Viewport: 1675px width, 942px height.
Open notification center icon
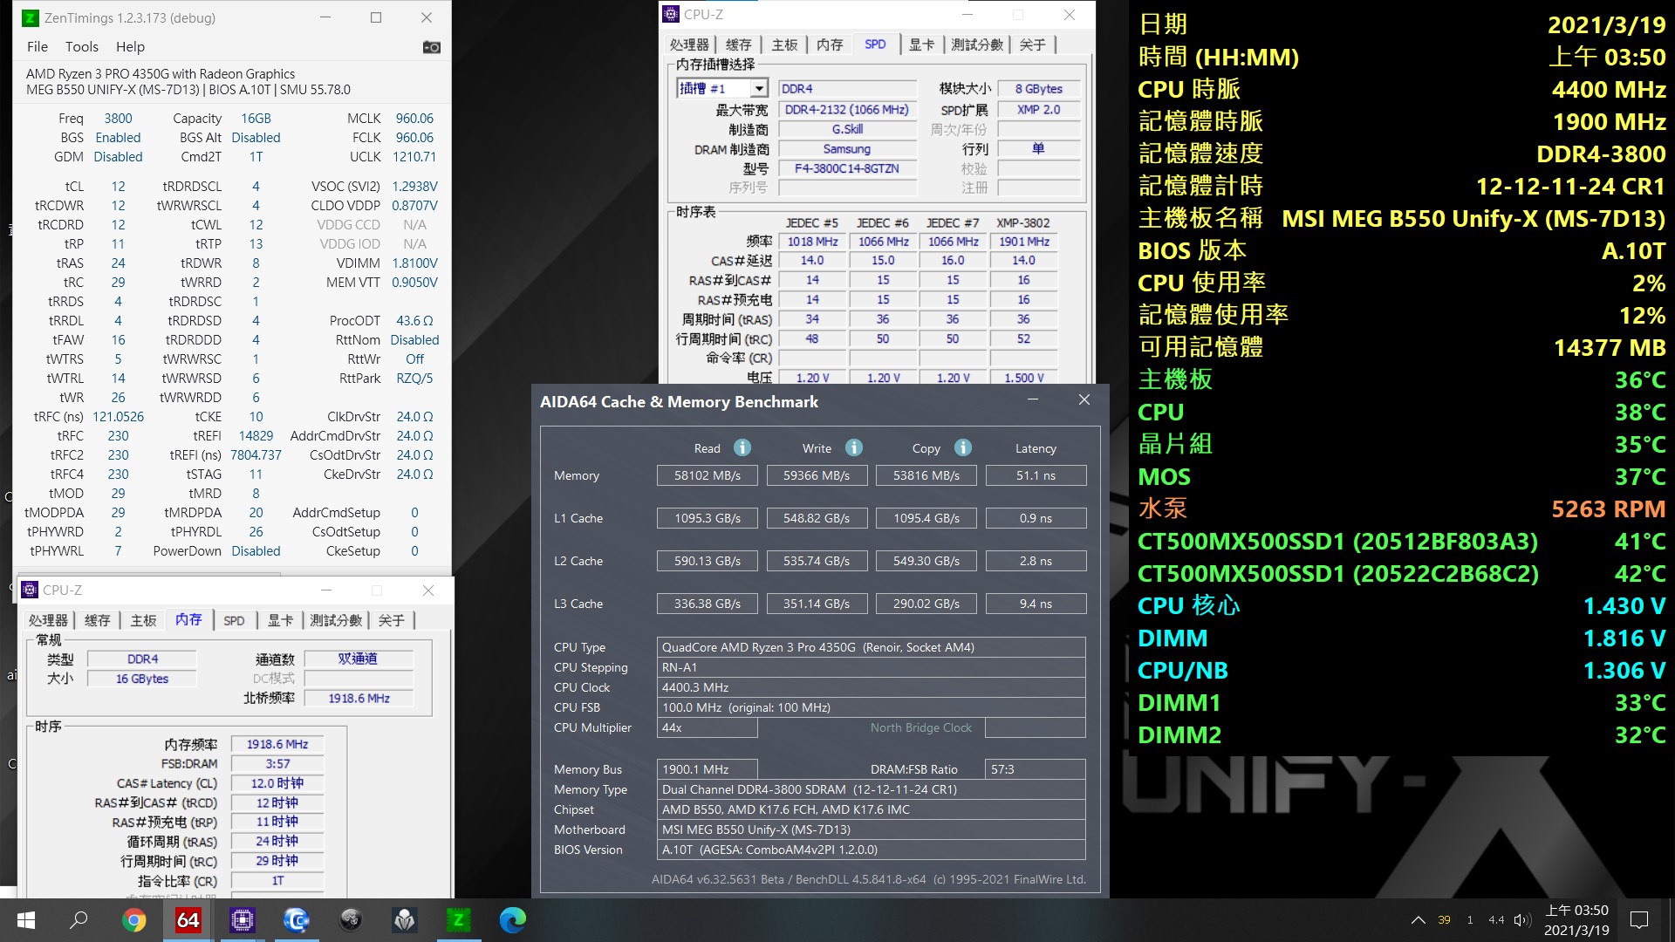coord(1639,920)
